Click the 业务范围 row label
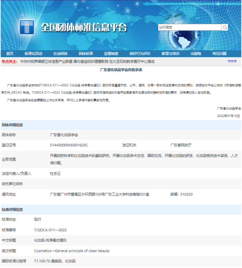 pos(9,159)
